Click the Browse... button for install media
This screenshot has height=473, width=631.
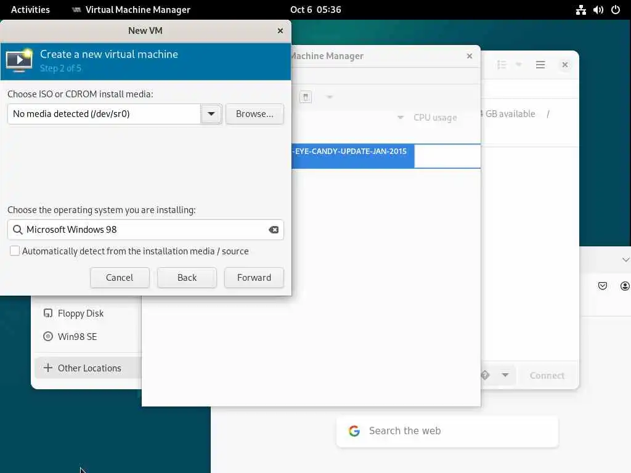(254, 114)
